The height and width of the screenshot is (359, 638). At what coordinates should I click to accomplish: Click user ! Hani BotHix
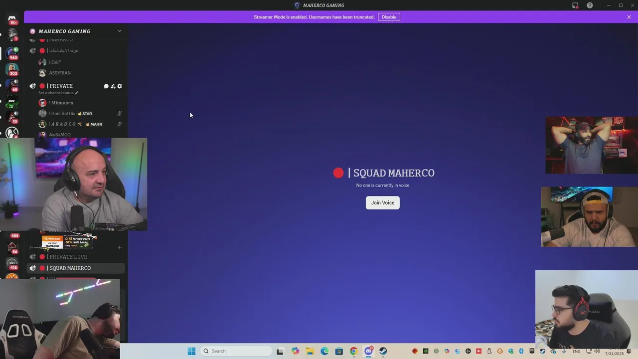pyautogui.click(x=62, y=114)
